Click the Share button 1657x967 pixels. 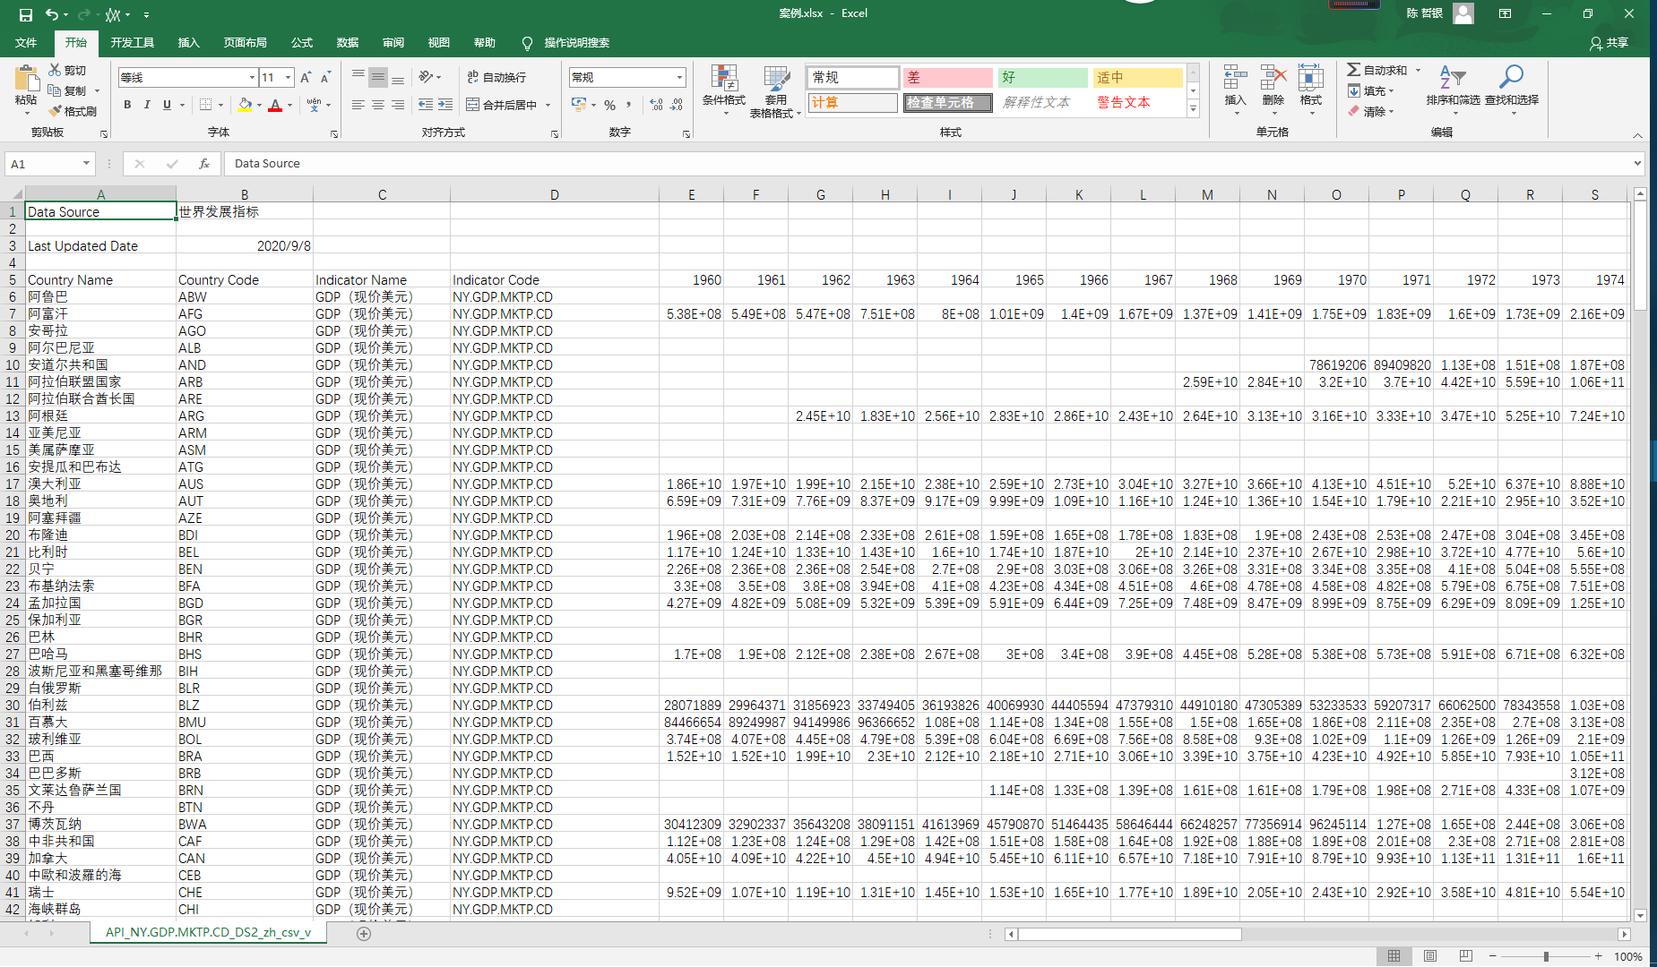tap(1610, 43)
